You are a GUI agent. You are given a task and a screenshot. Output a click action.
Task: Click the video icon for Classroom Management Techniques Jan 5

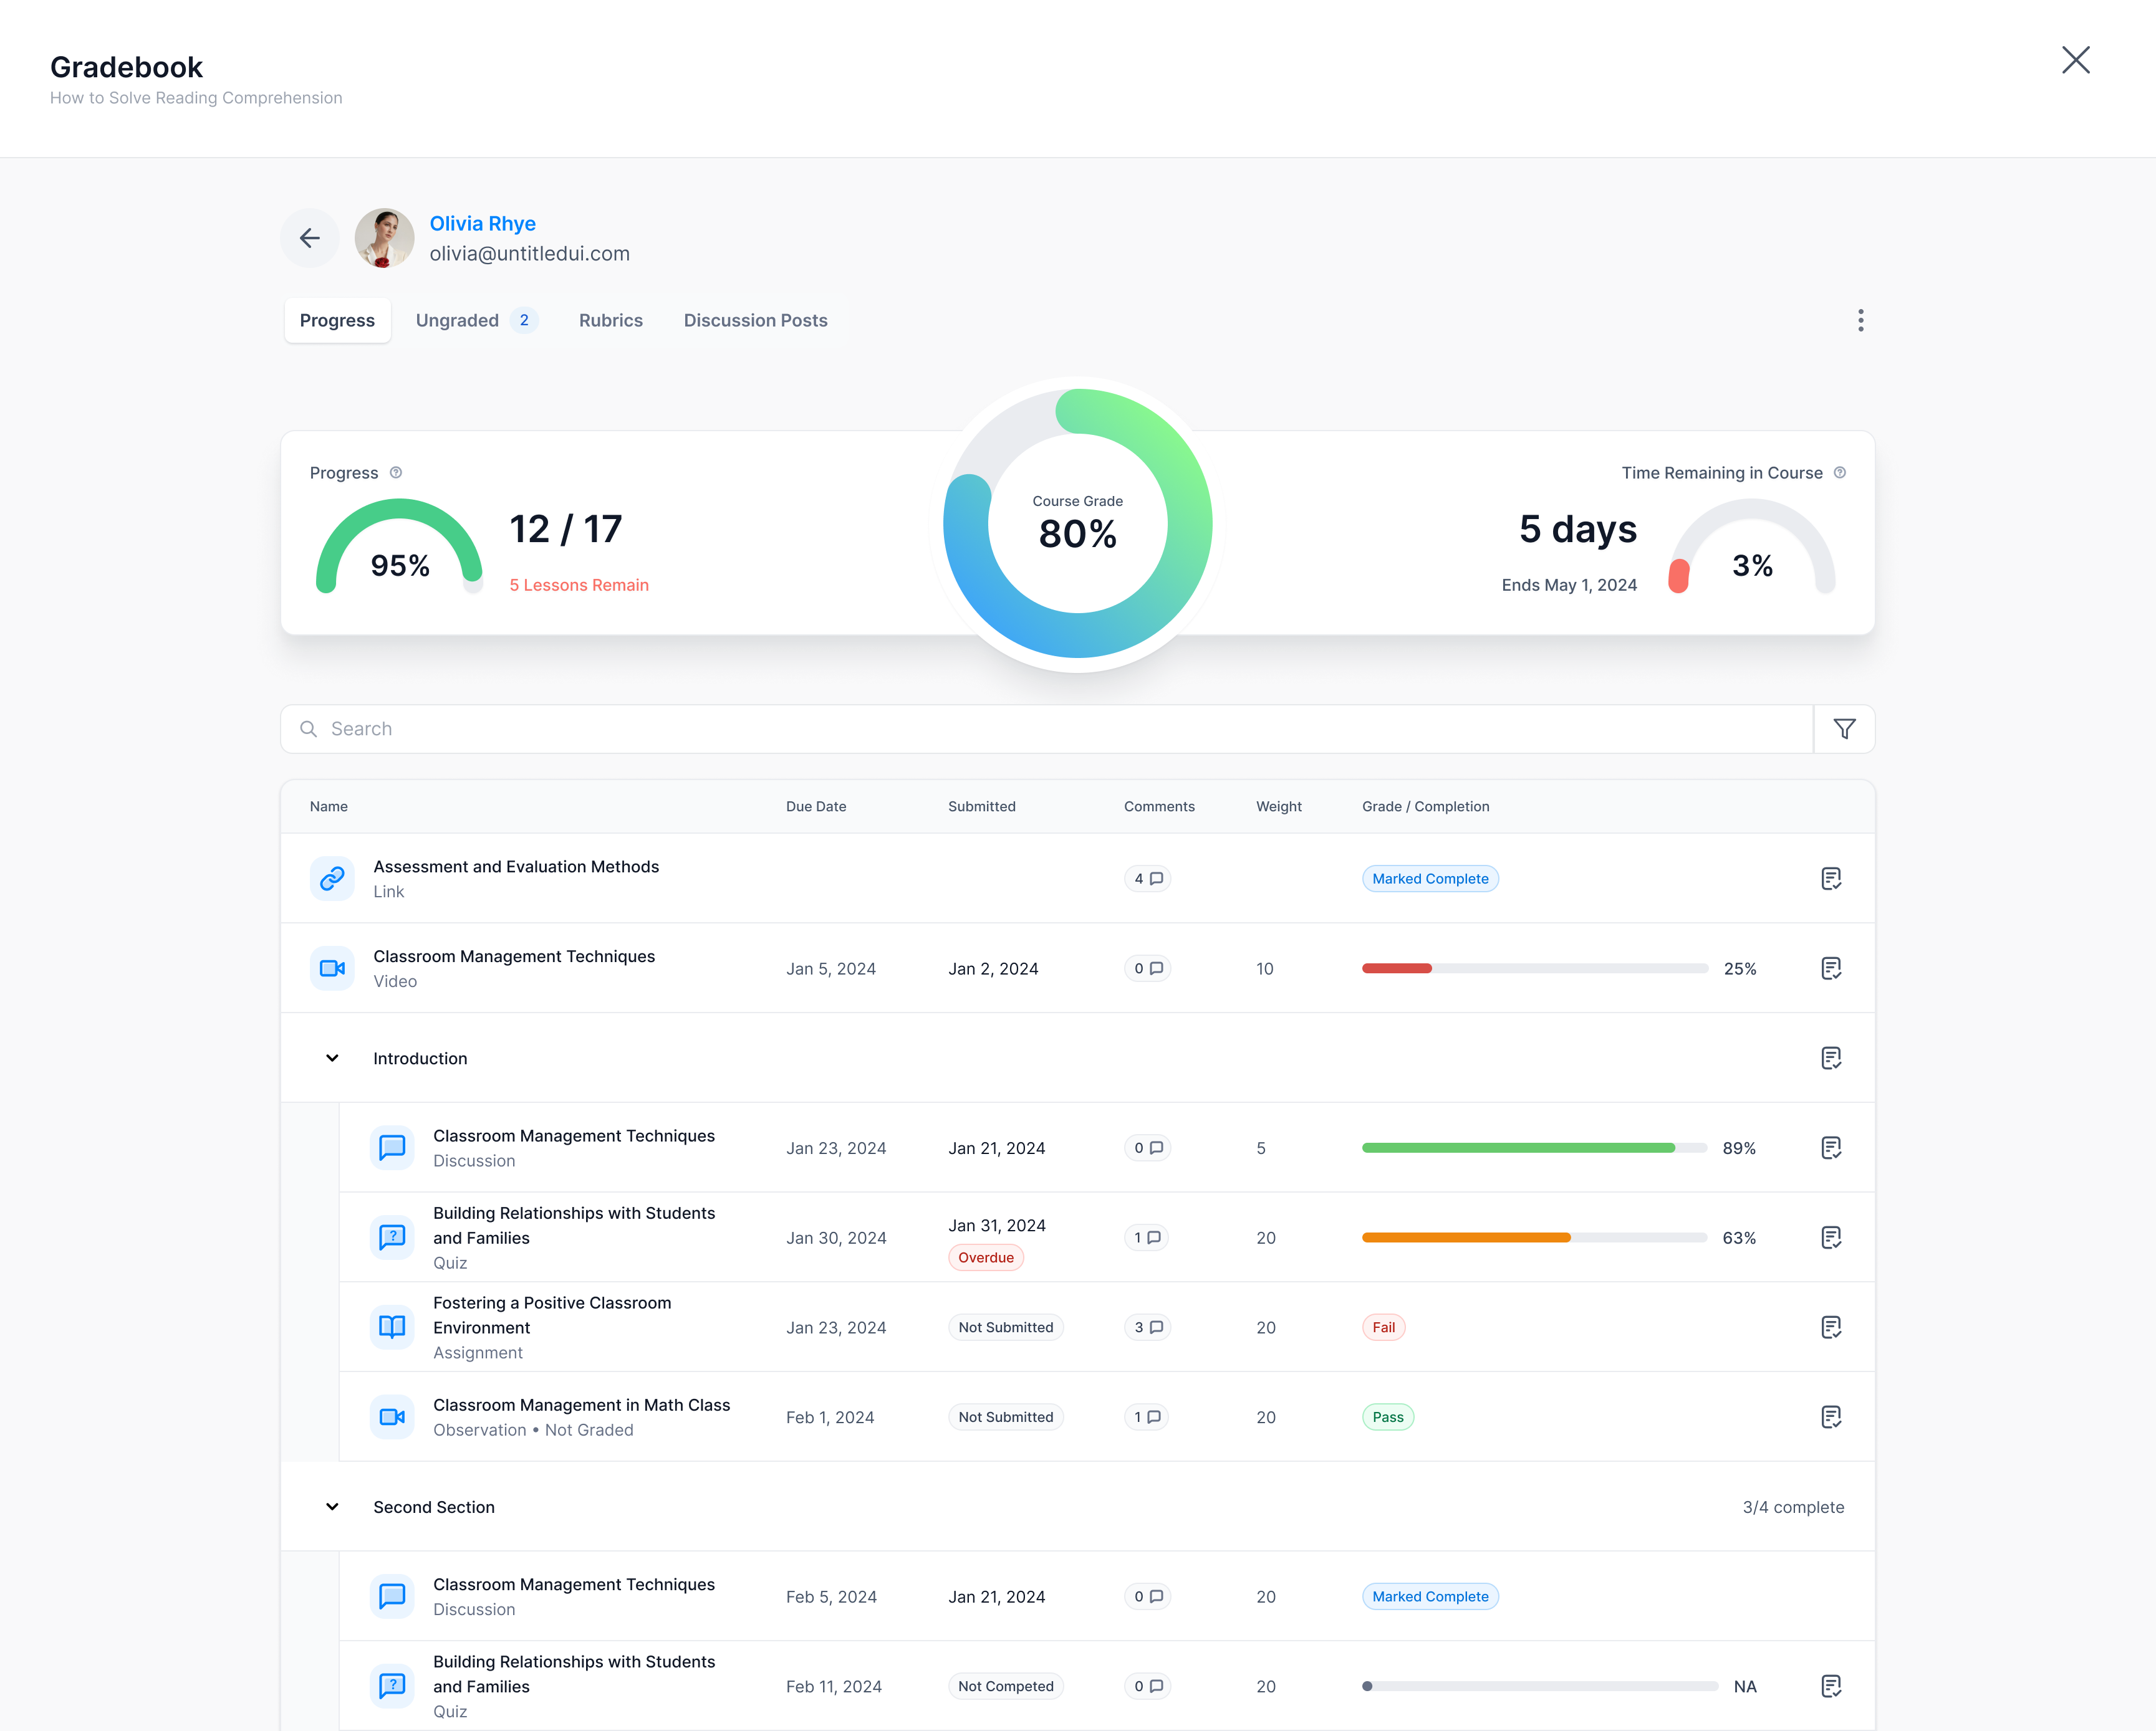332,968
